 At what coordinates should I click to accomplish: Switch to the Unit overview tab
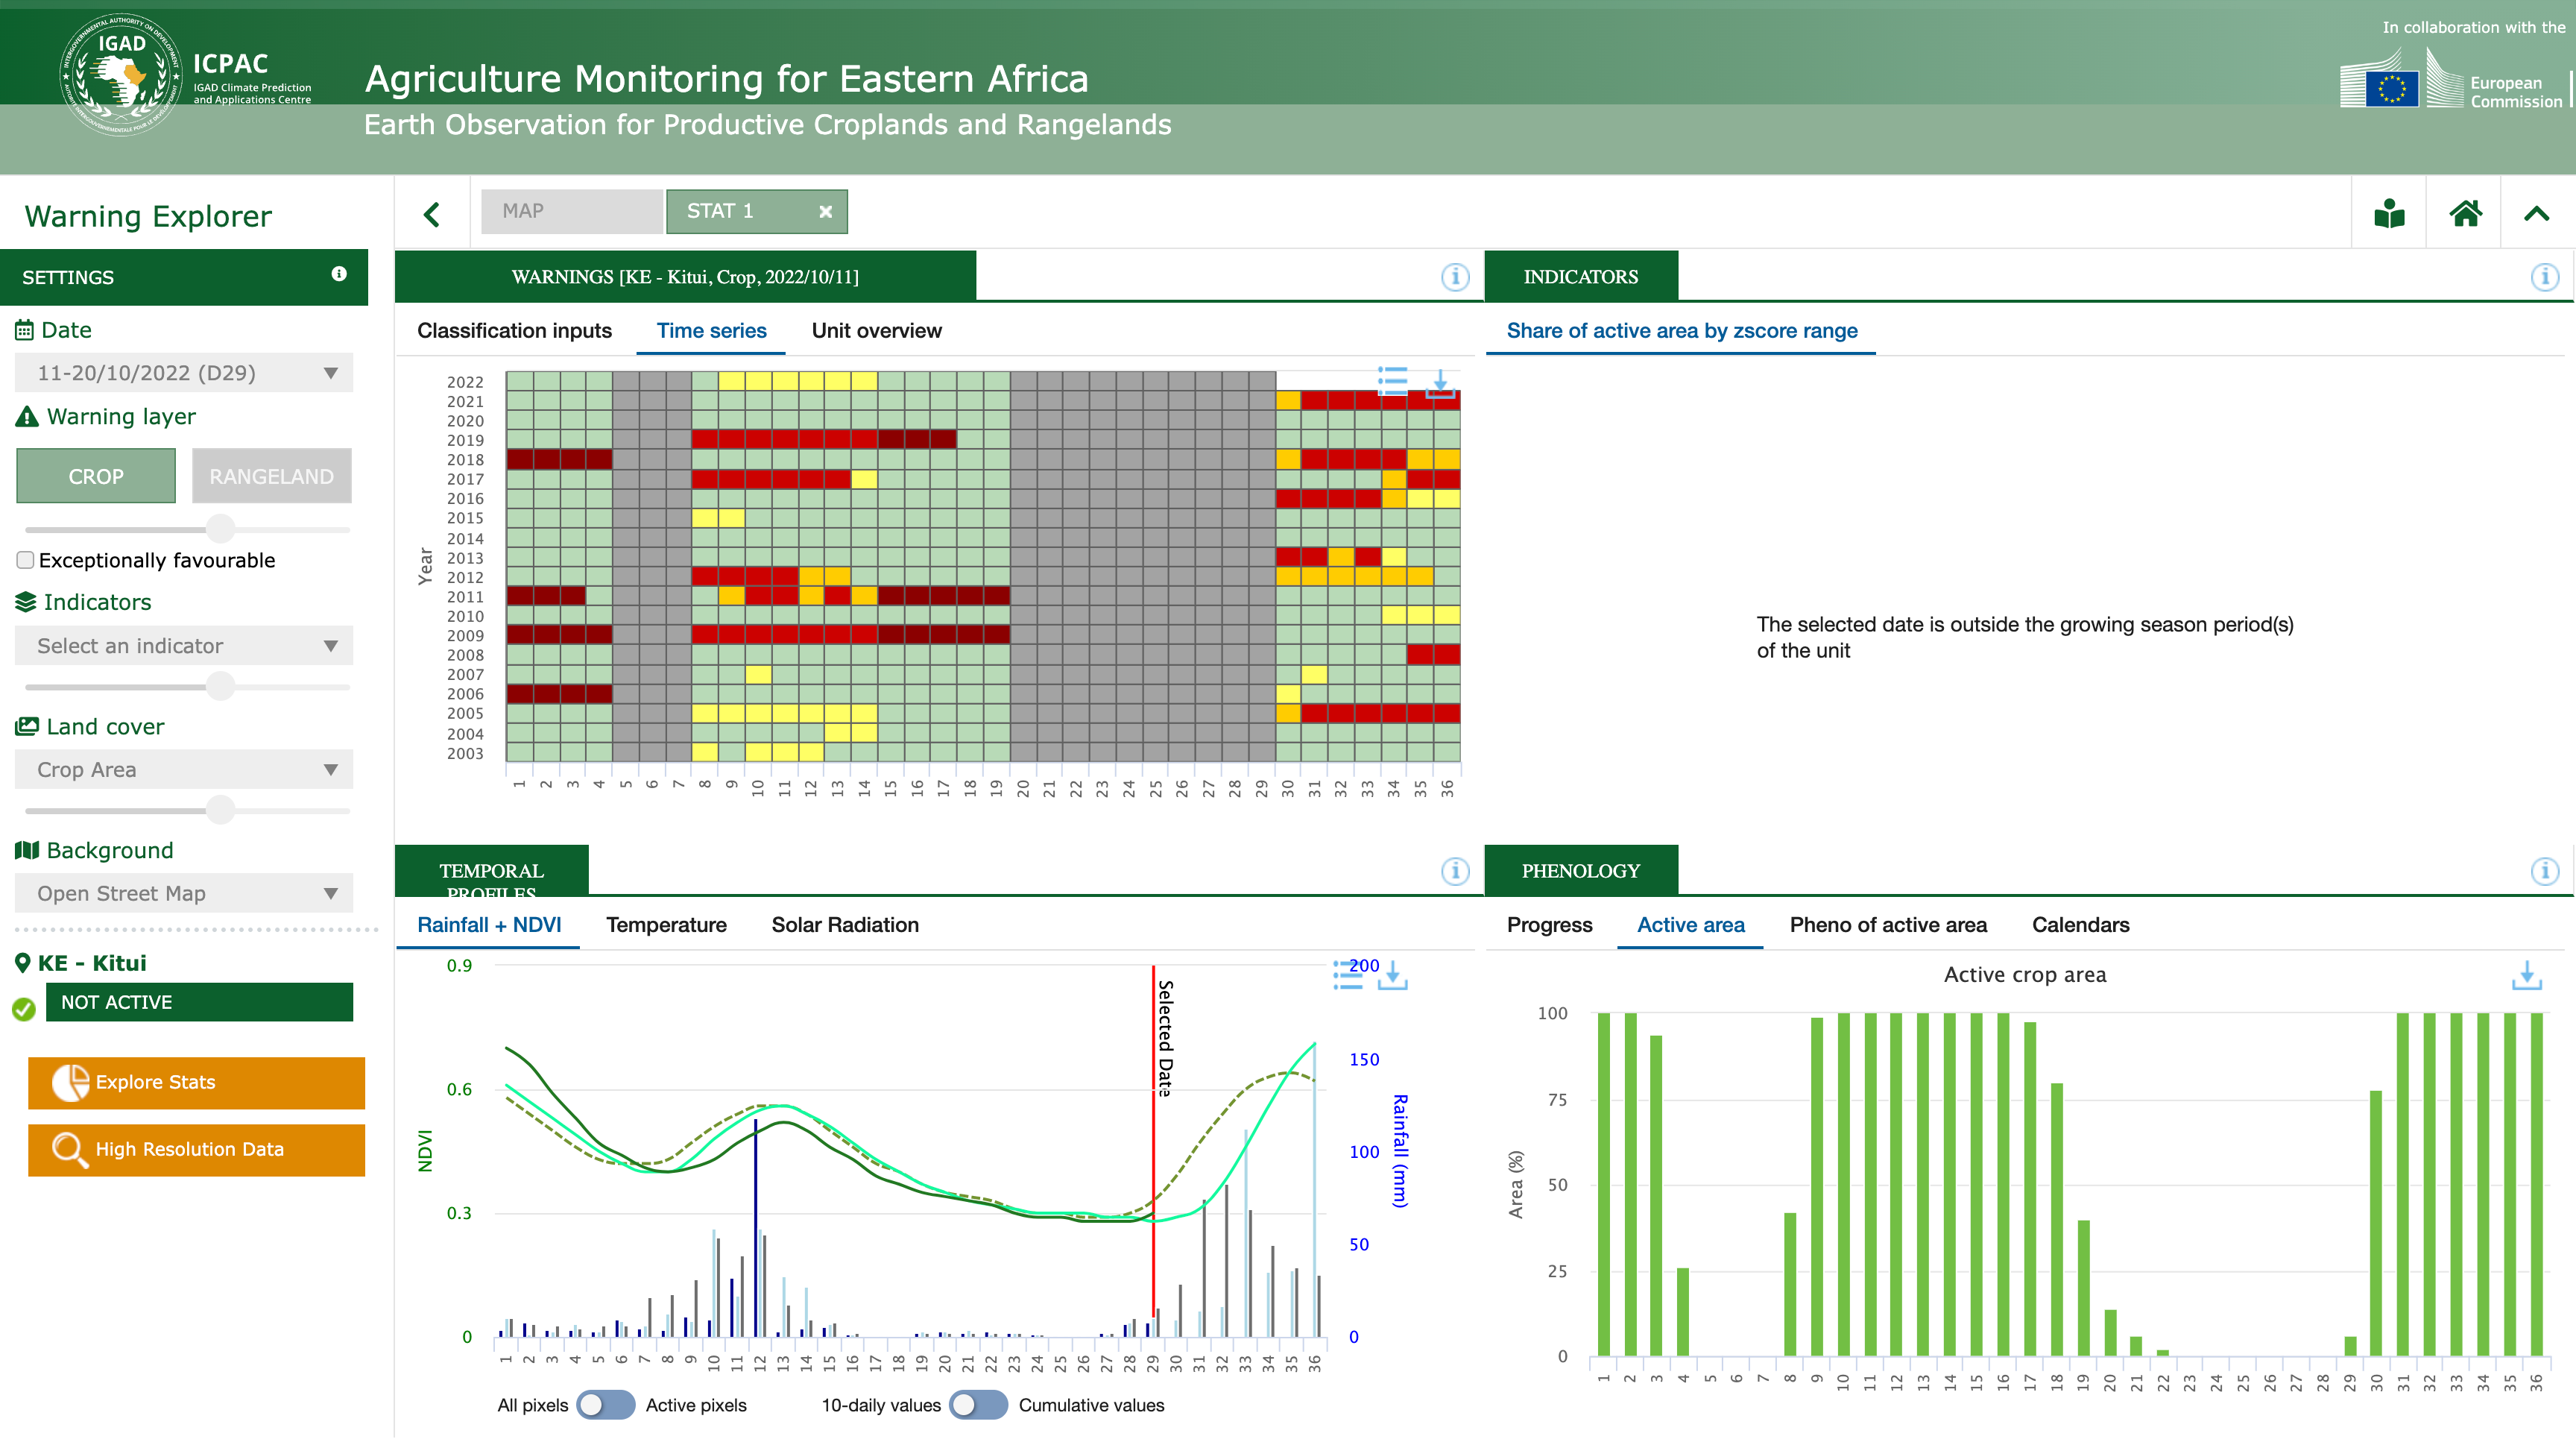(876, 331)
